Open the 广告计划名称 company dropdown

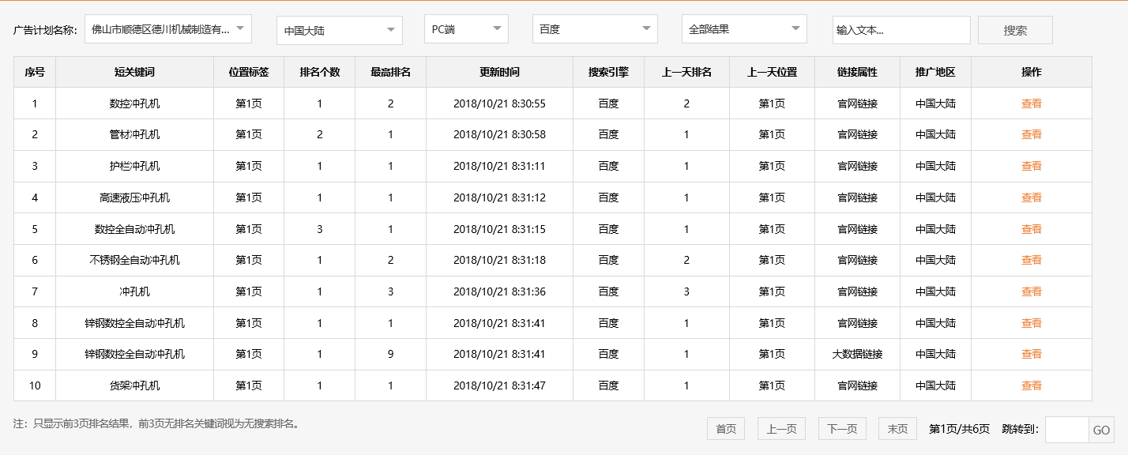point(167,29)
